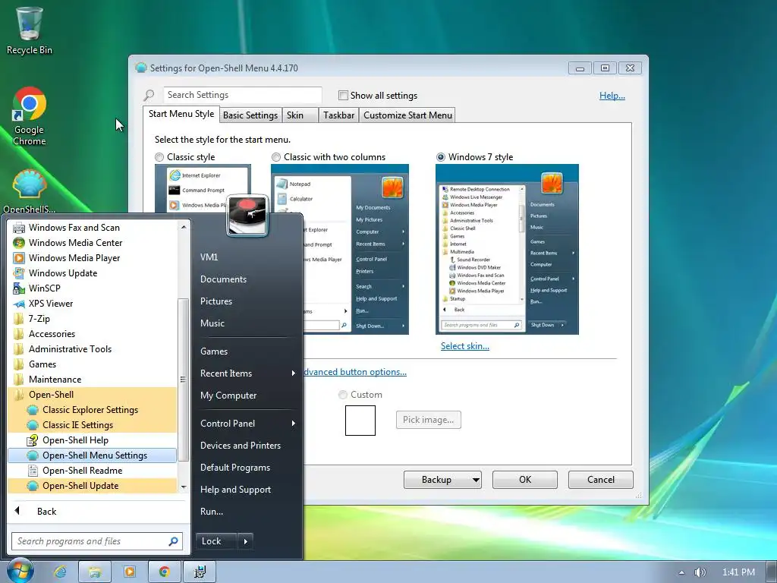Show hidden tray icons arrow
777x583 pixels.
pyautogui.click(x=681, y=572)
